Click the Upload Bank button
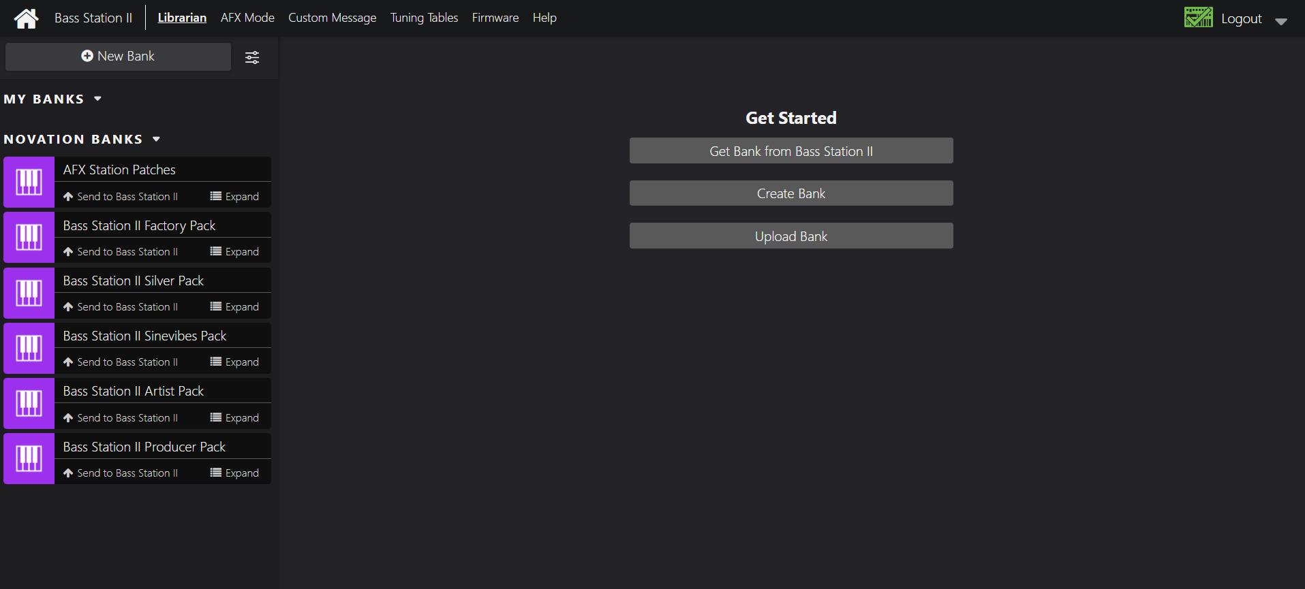This screenshot has height=589, width=1305. [x=791, y=236]
